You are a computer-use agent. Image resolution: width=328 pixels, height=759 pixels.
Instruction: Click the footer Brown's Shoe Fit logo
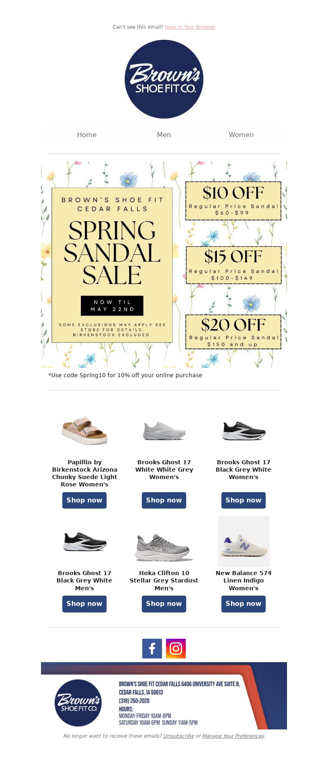point(78,703)
